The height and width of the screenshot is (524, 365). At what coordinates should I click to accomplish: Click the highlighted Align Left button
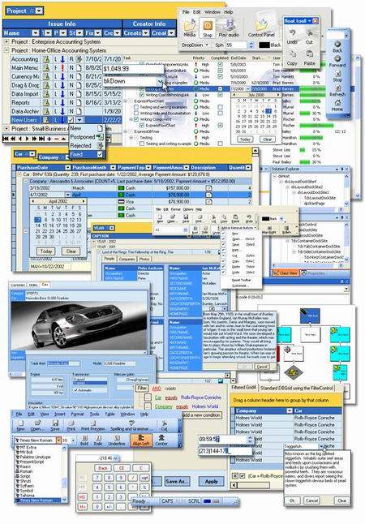tap(140, 440)
